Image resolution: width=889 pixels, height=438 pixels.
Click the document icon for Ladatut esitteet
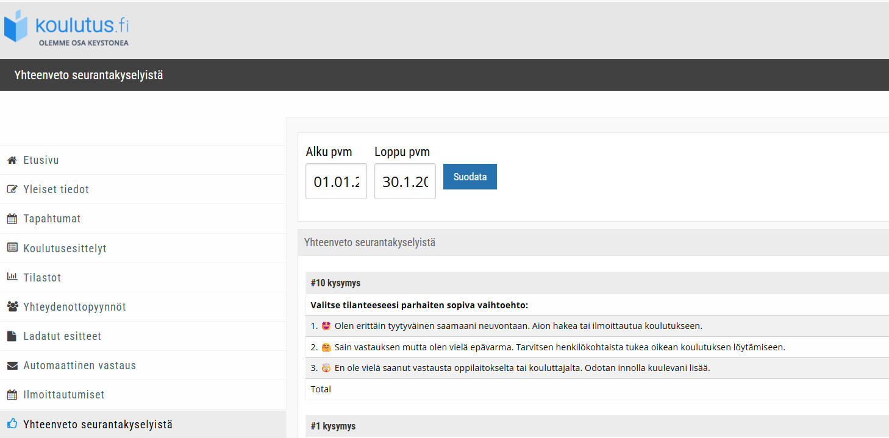12,336
